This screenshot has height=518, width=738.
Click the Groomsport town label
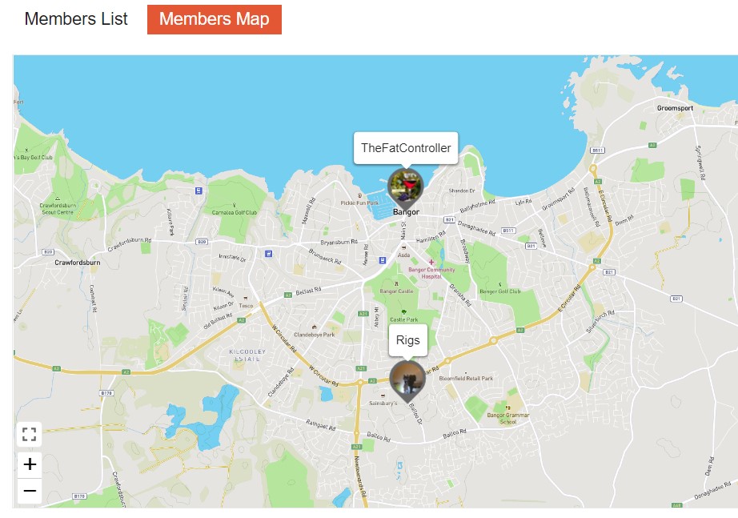675,108
